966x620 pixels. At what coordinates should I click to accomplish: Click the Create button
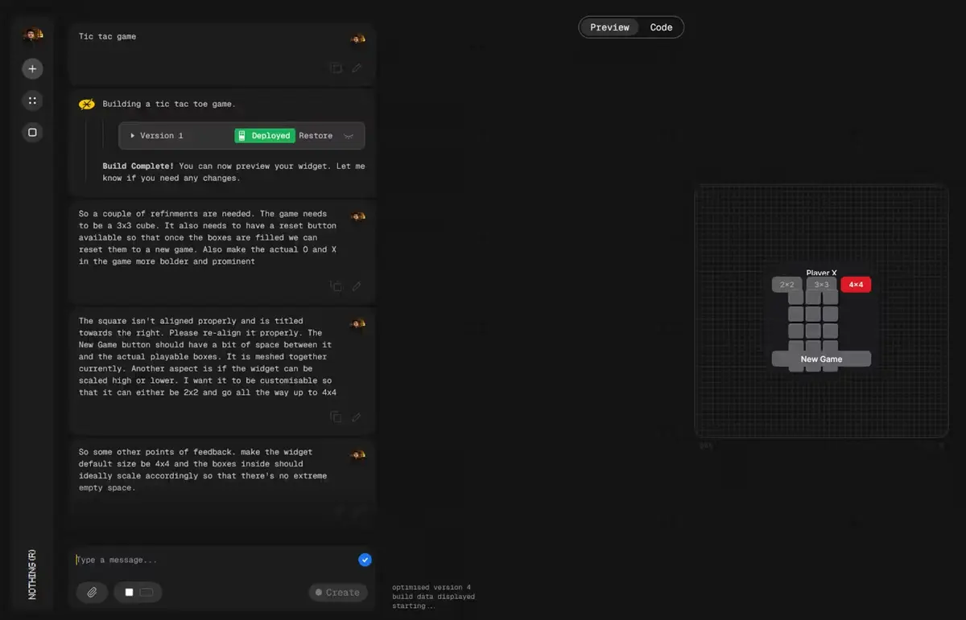click(337, 592)
